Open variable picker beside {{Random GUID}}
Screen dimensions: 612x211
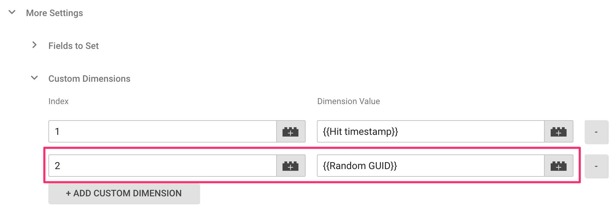tap(559, 166)
